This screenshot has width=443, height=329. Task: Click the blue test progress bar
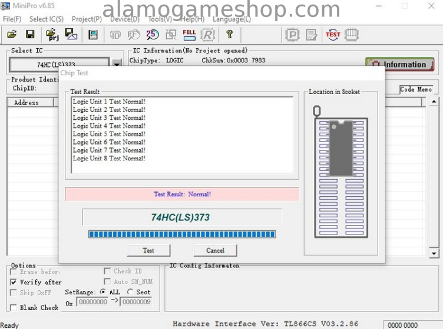tap(181, 234)
